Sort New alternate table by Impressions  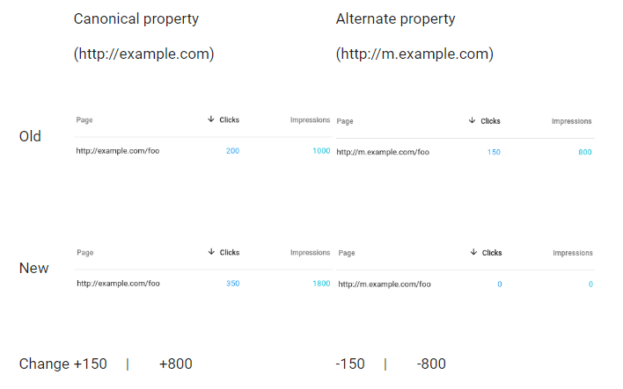coord(573,253)
